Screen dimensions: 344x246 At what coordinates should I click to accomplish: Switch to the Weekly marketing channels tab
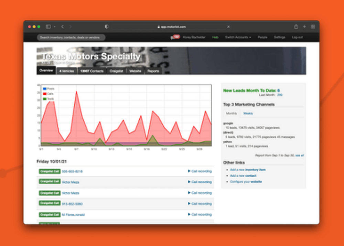(x=248, y=114)
